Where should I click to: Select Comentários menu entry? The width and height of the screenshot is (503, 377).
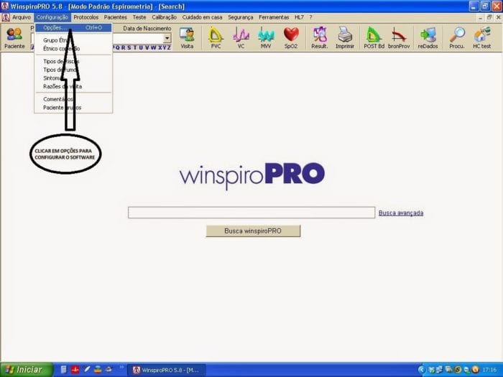click(73, 99)
